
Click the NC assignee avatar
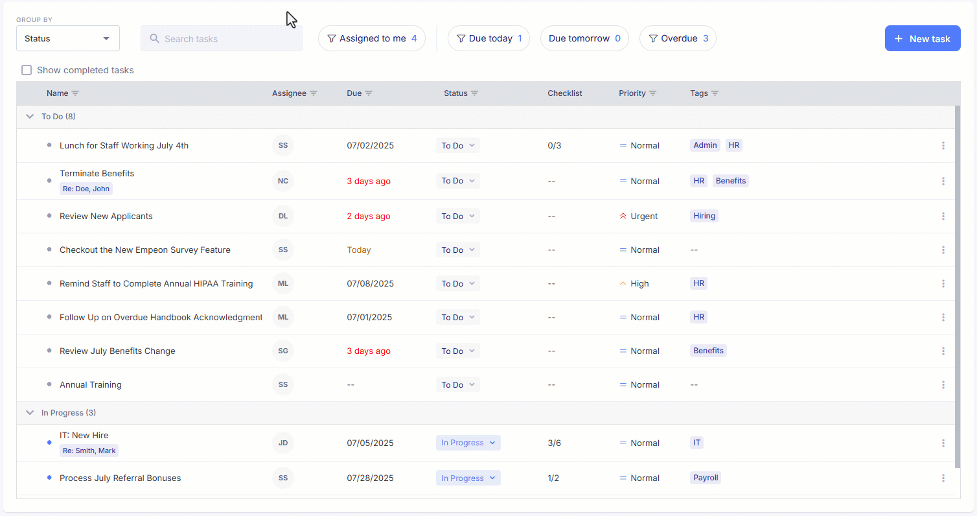point(283,181)
